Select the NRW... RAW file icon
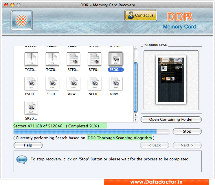The image size is (215, 185). 116,83
